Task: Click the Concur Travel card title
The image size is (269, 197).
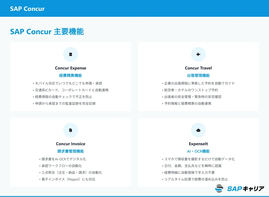Action: (x=198, y=68)
